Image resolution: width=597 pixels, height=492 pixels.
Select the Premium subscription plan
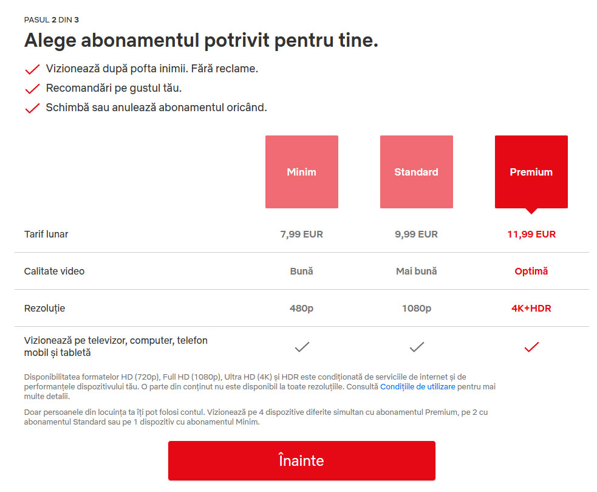click(531, 172)
